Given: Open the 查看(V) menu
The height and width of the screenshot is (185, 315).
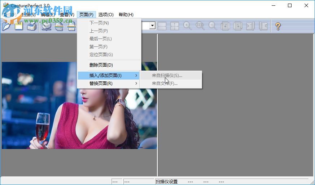Looking at the screenshot, I should coord(67,15).
